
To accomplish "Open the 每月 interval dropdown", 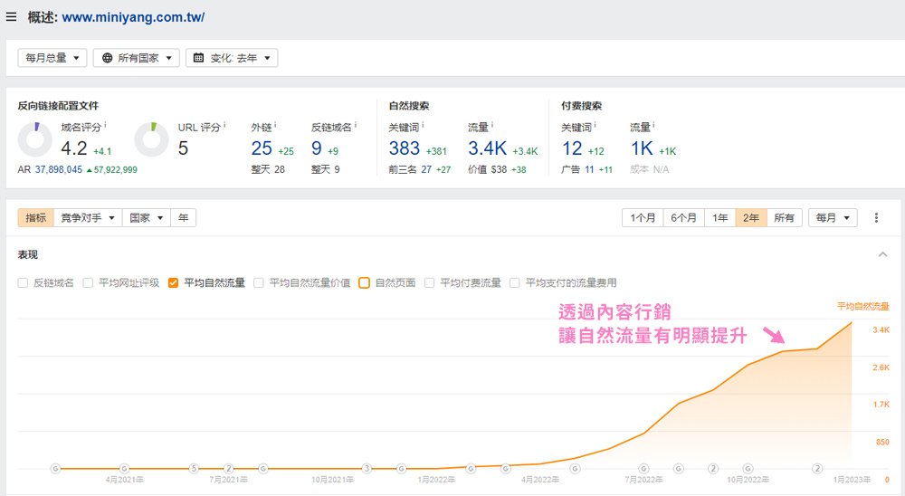I will (833, 218).
